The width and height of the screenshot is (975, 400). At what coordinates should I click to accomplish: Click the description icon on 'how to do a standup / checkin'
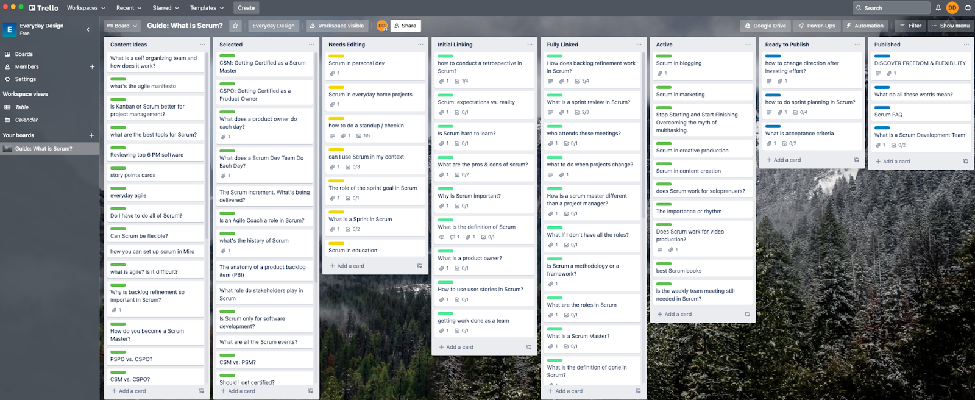332,136
